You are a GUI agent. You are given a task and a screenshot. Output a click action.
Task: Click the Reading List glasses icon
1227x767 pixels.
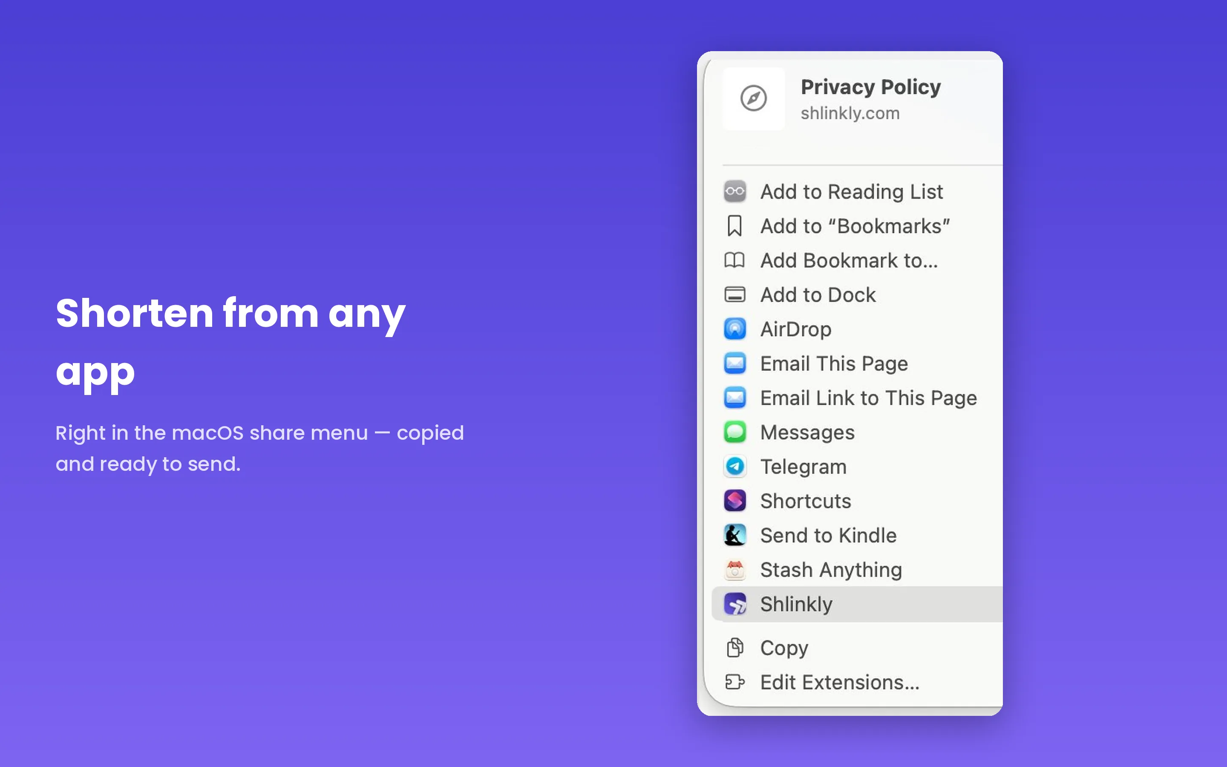coord(734,192)
